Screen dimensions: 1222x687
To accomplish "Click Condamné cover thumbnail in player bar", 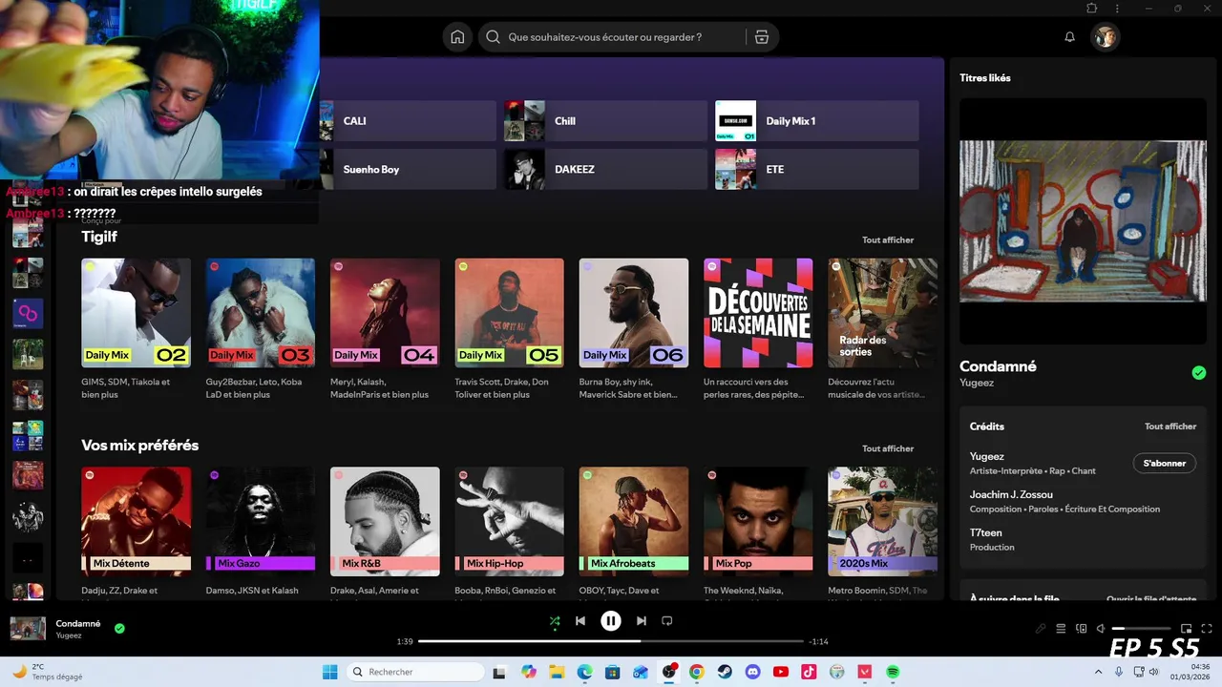I will [28, 629].
